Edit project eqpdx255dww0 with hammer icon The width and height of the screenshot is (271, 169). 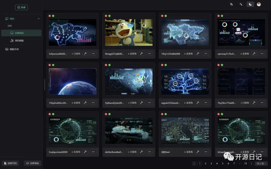point(198,103)
